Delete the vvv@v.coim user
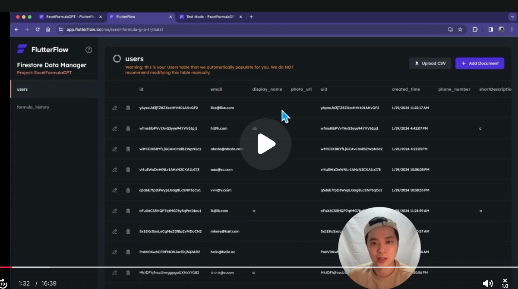This screenshot has width=518, height=289. [x=128, y=190]
